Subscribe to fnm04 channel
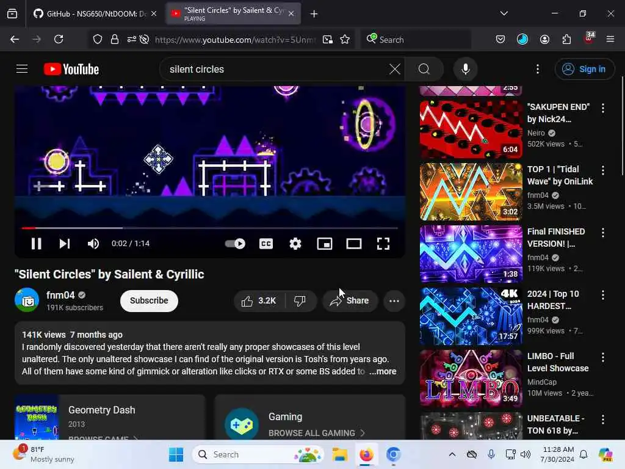Image resolution: width=625 pixels, height=469 pixels. coord(149,300)
